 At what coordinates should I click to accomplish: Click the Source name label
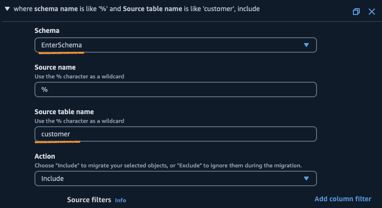[x=55, y=67]
